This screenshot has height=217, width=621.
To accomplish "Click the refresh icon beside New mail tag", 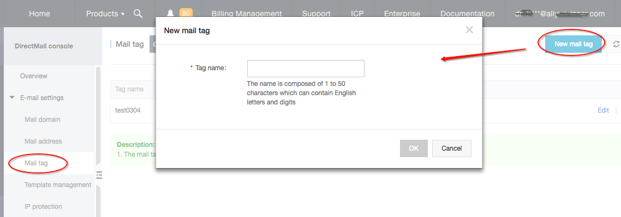I will click(x=616, y=44).
